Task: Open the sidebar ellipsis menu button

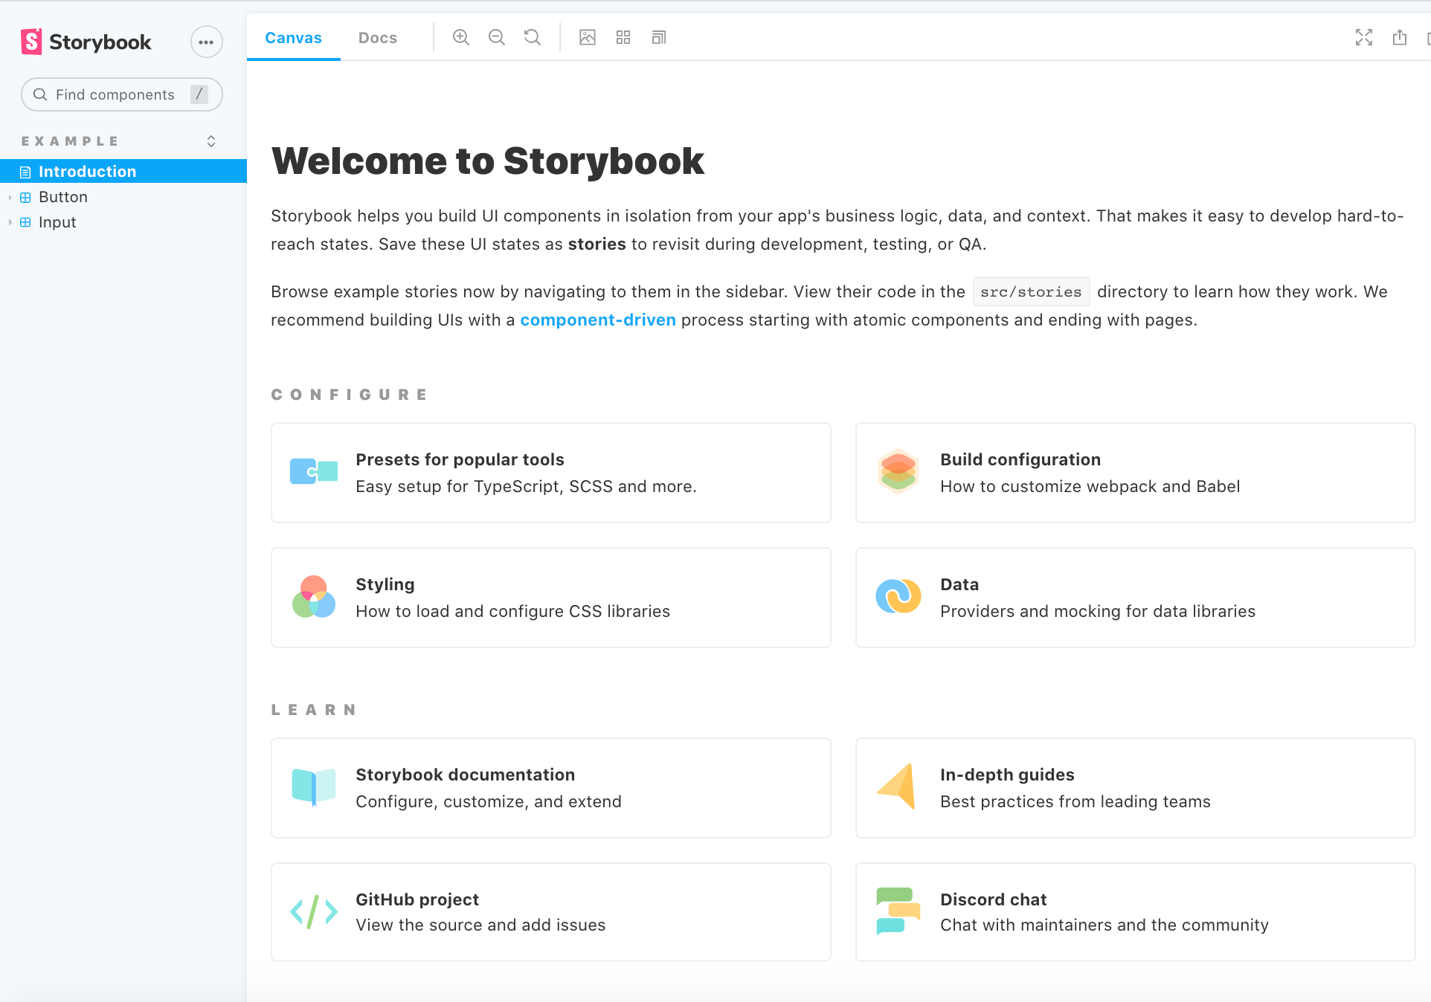Action: (x=206, y=42)
